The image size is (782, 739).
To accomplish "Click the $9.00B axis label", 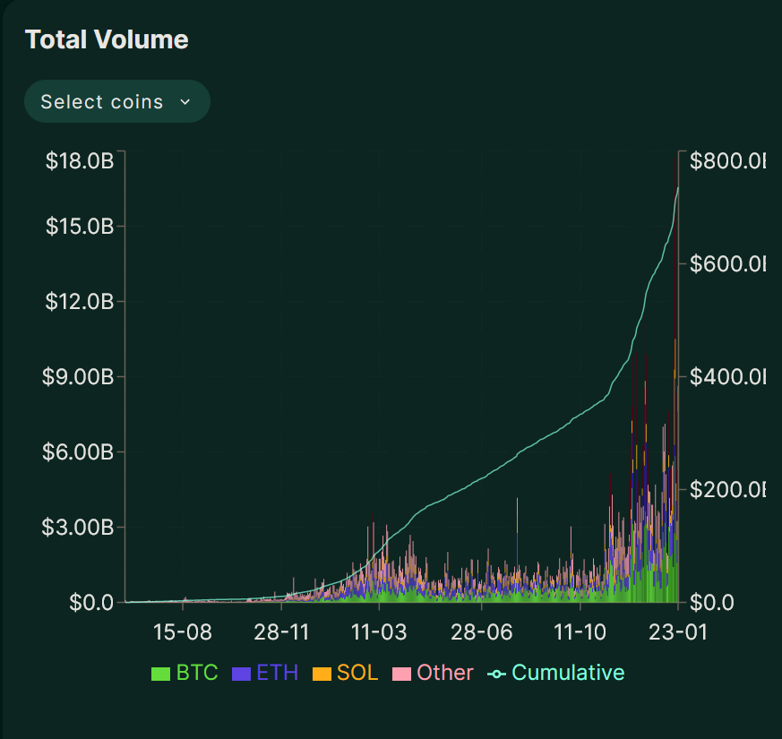I will (78, 376).
